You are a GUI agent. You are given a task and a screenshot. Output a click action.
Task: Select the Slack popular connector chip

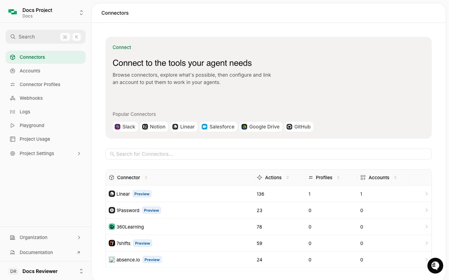125,127
